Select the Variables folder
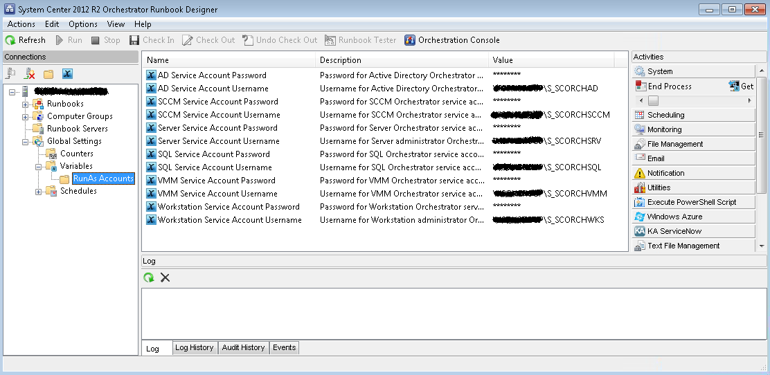The image size is (770, 375). pyautogui.click(x=76, y=166)
